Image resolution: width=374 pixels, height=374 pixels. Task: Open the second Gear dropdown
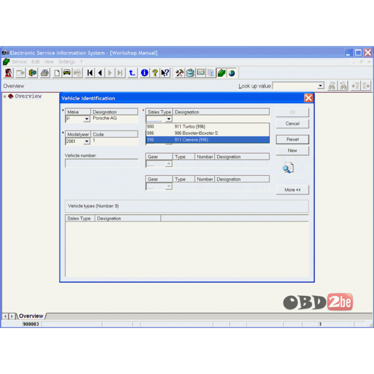(169, 186)
